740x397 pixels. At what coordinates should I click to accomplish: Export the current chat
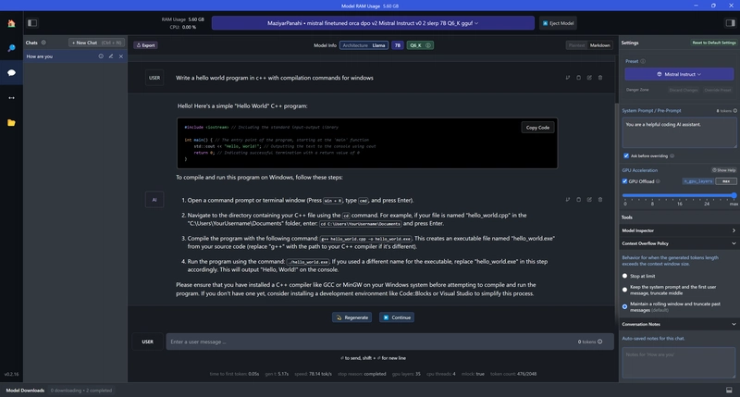[146, 45]
